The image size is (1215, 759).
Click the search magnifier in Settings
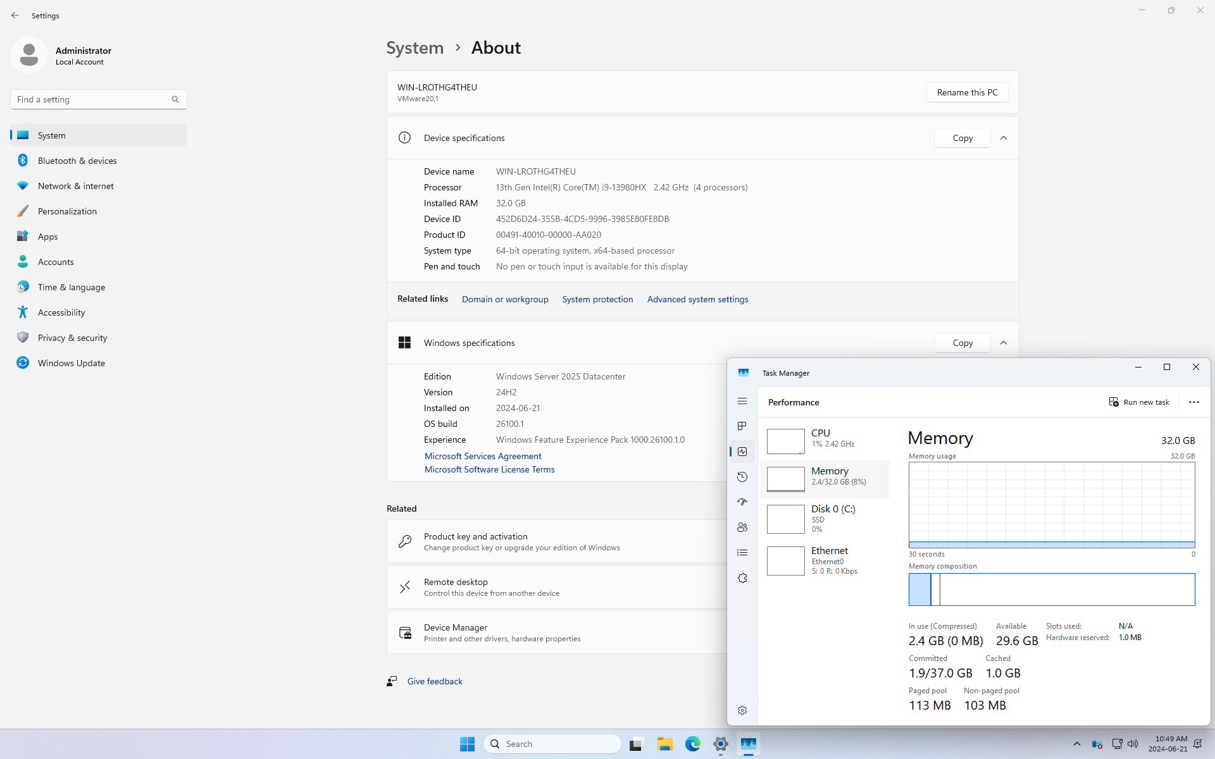point(175,99)
